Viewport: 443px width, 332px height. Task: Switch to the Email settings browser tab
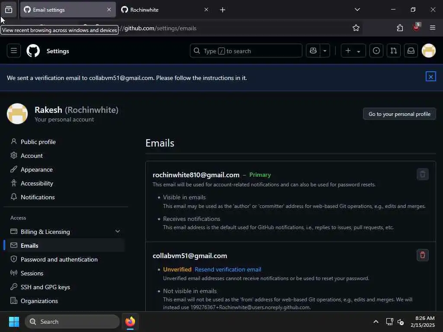tap(68, 10)
